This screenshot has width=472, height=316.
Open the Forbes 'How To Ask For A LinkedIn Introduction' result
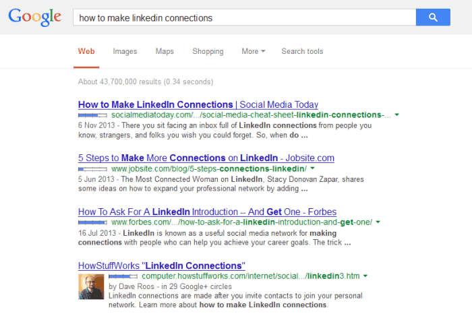[208, 212]
